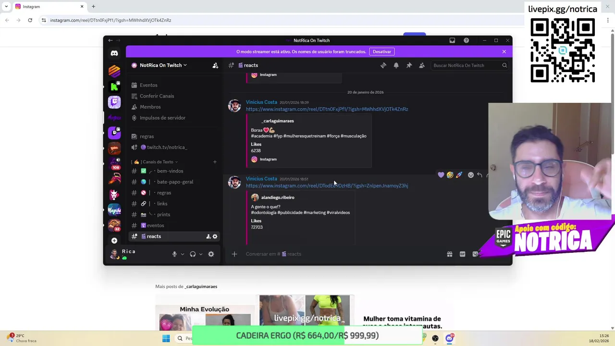
Task: Click Desativar streamer mode button
Action: coord(382,51)
